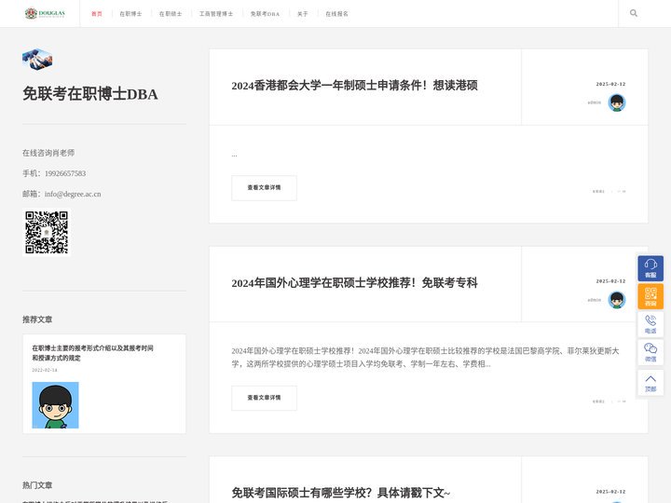
Task: Click the 顶部 back-to-top arrow
Action: coord(650,383)
